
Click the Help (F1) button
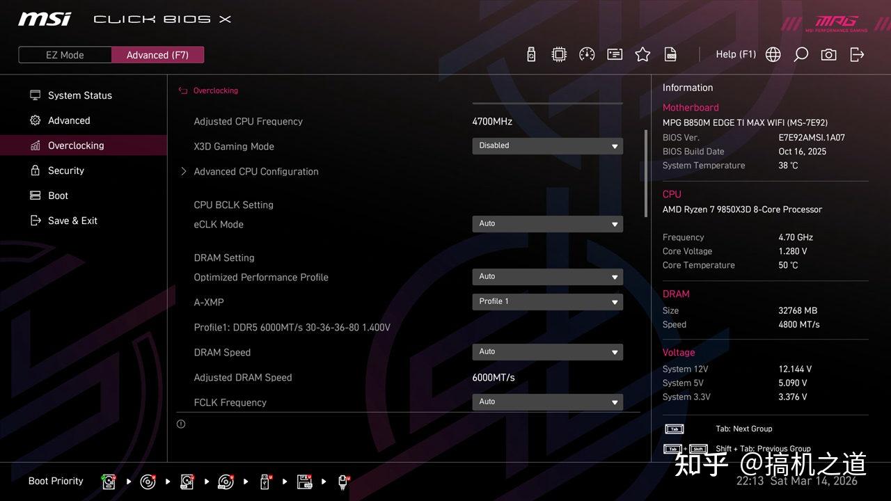coord(736,54)
